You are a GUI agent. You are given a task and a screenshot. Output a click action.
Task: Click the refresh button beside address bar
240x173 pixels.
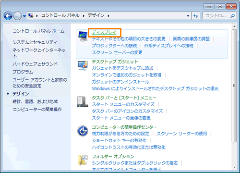[196, 16]
